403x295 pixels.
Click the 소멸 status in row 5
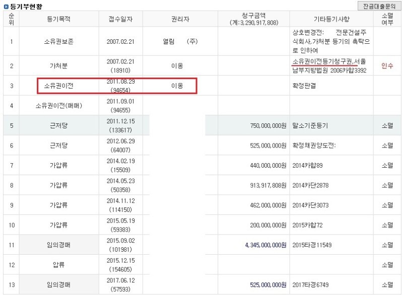pos(387,125)
